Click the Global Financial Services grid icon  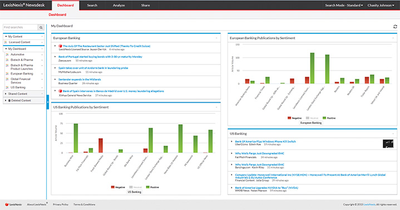7,79
